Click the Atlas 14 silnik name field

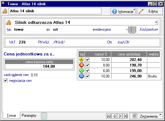coord(55,11)
